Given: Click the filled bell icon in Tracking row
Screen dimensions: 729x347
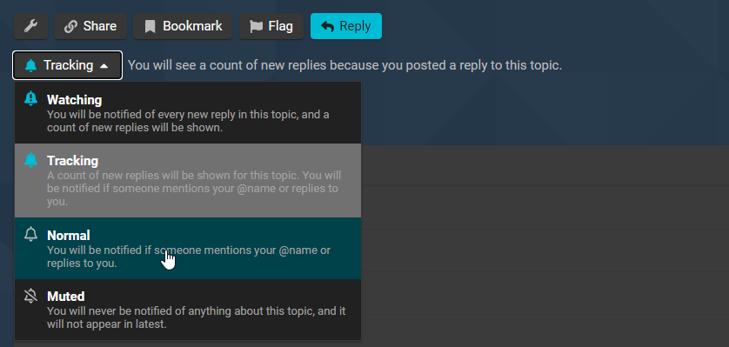Looking at the screenshot, I should pos(30,160).
